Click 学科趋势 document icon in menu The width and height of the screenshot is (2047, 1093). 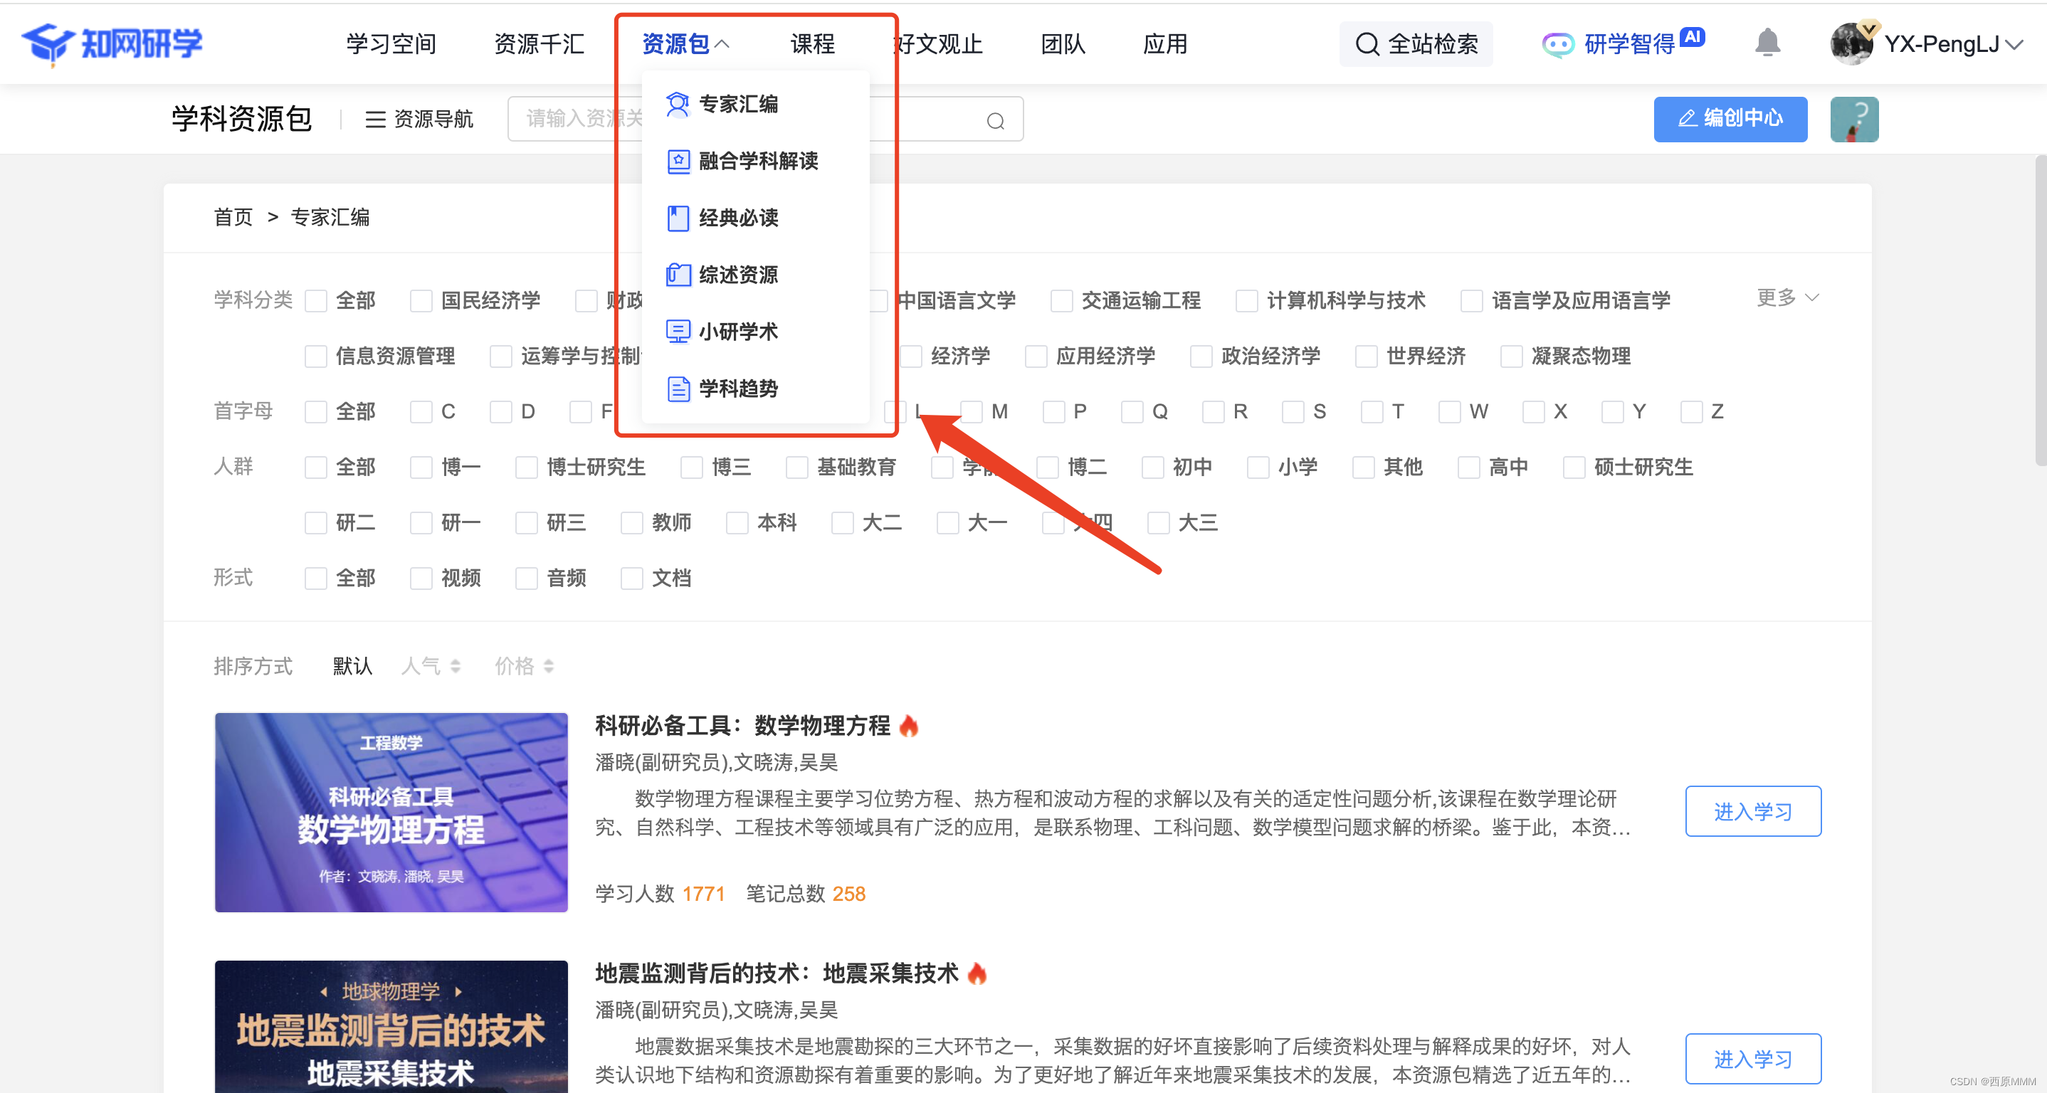click(x=678, y=389)
